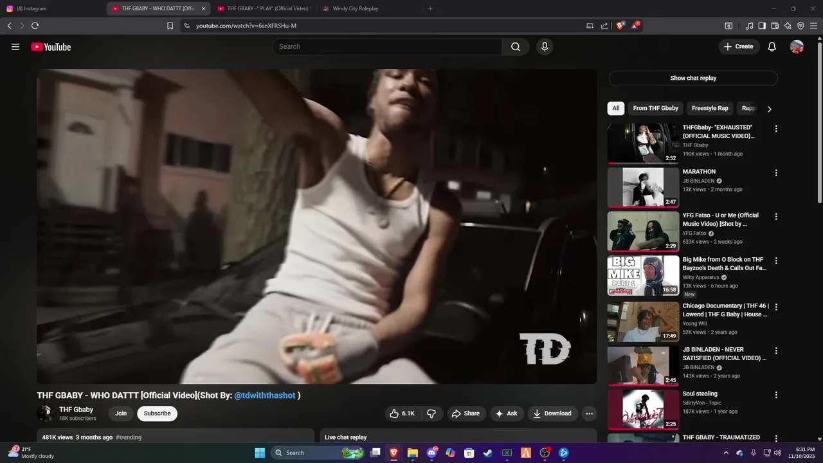The width and height of the screenshot is (823, 463).
Task: Click the share-page icon in address bar
Action: click(x=604, y=26)
